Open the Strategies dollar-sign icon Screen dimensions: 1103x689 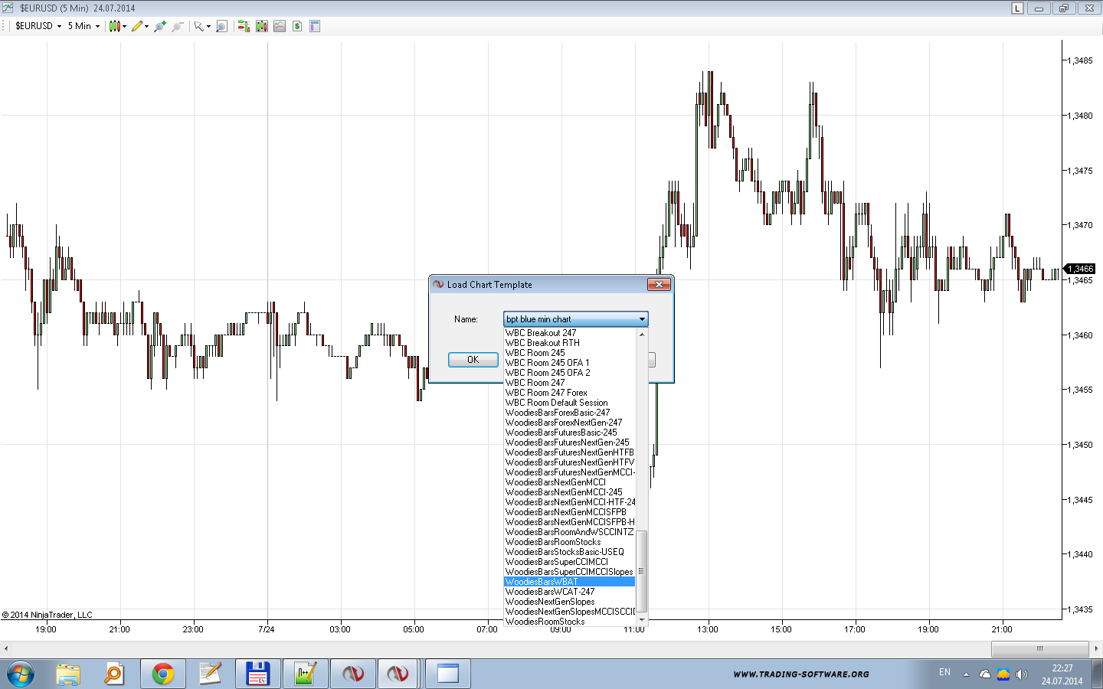point(297,26)
